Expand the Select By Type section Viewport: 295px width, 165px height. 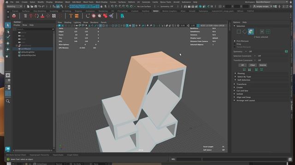pyautogui.click(x=235, y=77)
